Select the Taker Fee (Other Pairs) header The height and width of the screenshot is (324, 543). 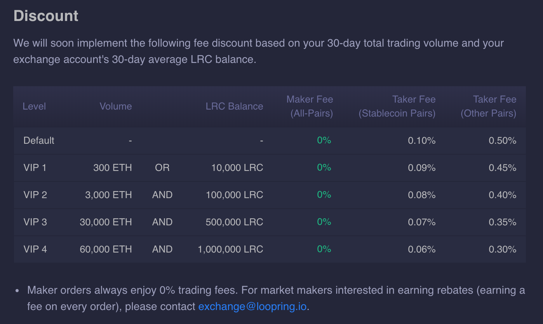[489, 106]
